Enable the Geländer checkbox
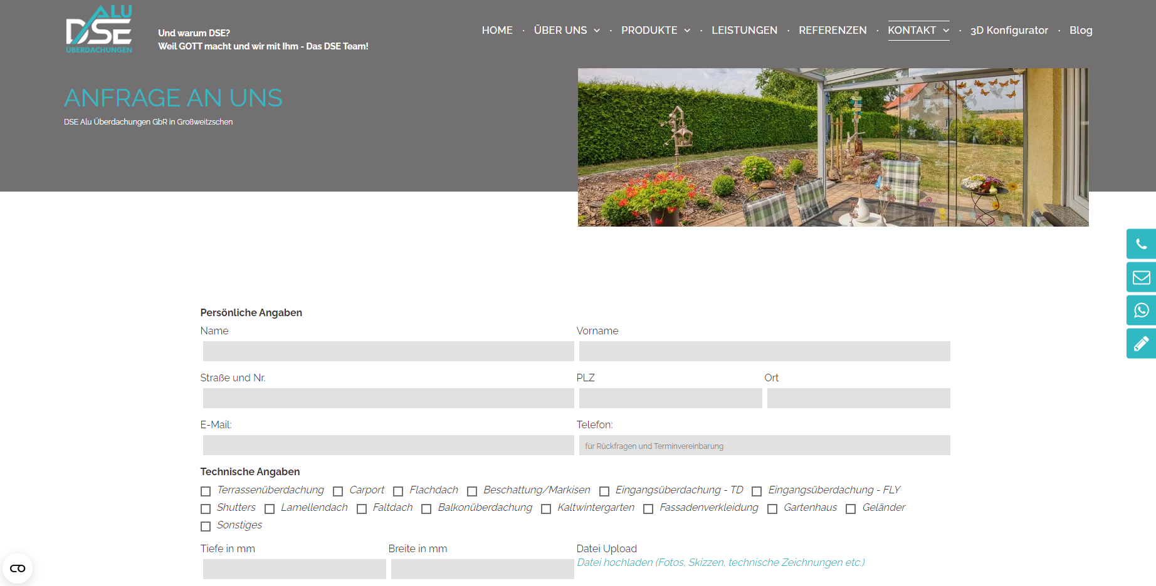 851,509
